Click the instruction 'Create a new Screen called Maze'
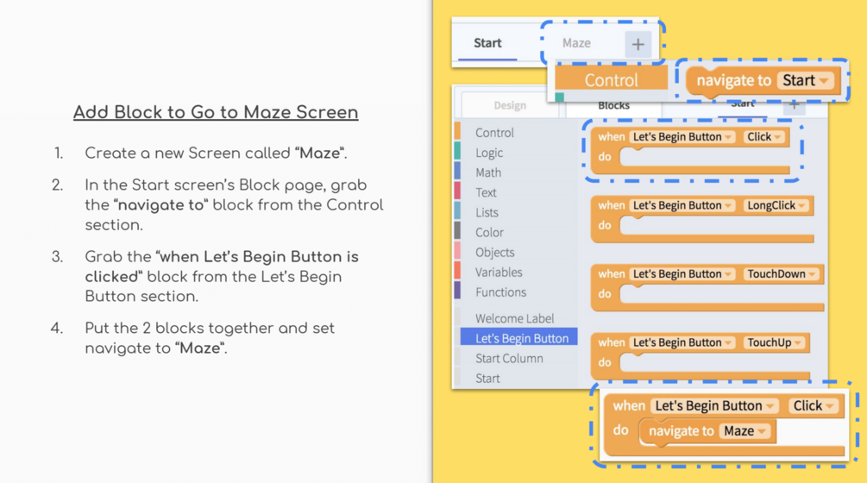867x483 pixels. tap(216, 153)
